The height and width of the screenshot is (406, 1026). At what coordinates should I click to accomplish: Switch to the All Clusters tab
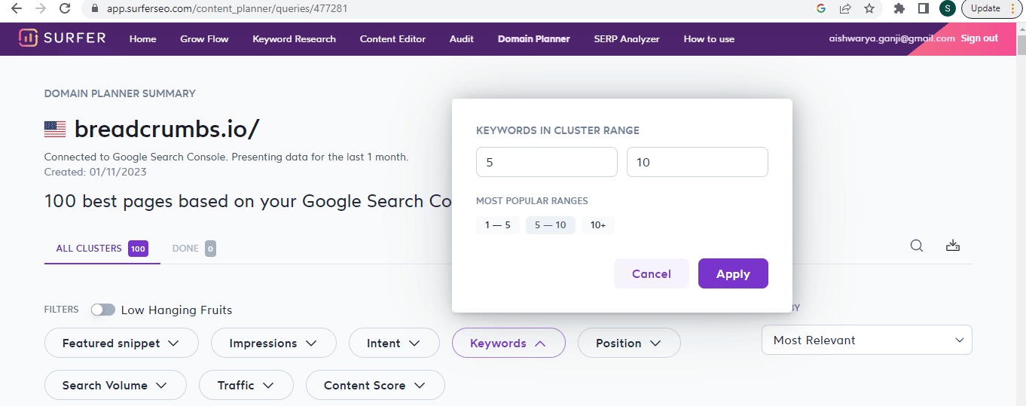click(102, 249)
